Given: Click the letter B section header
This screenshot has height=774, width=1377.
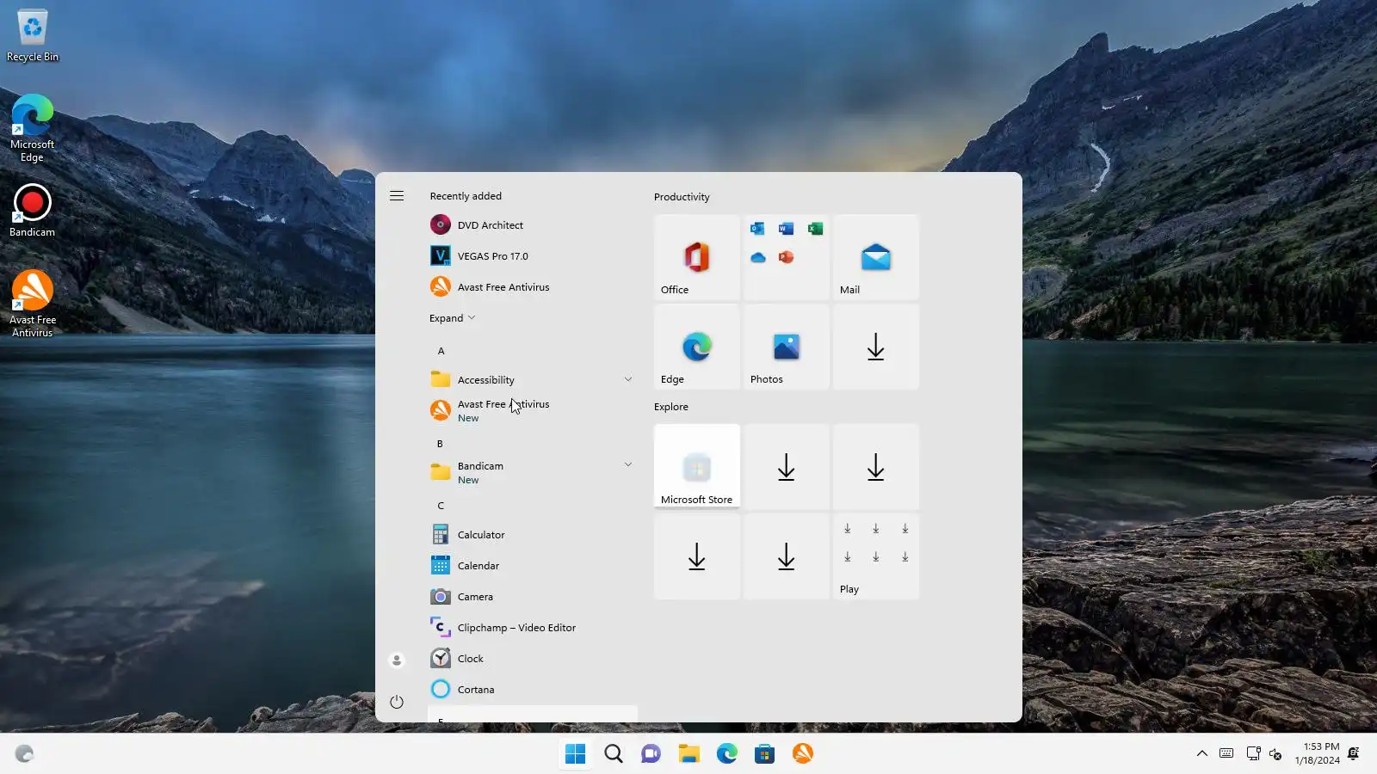Looking at the screenshot, I should coord(440,444).
